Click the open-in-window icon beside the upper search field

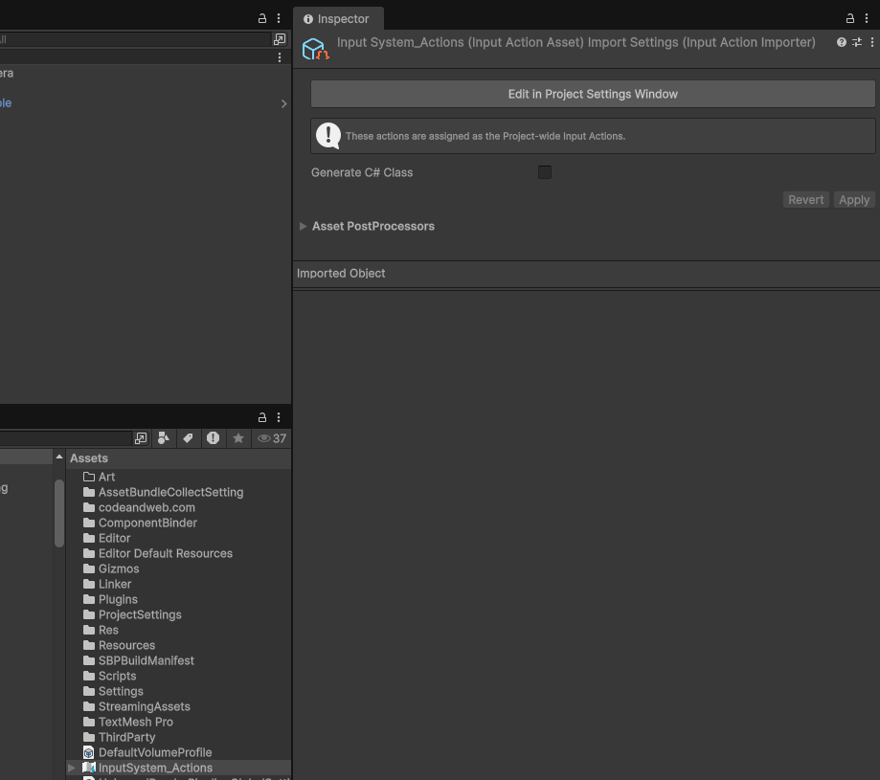tap(280, 39)
